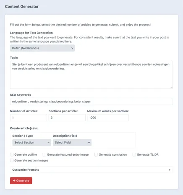Open the Select Section dropdown

coord(32,142)
